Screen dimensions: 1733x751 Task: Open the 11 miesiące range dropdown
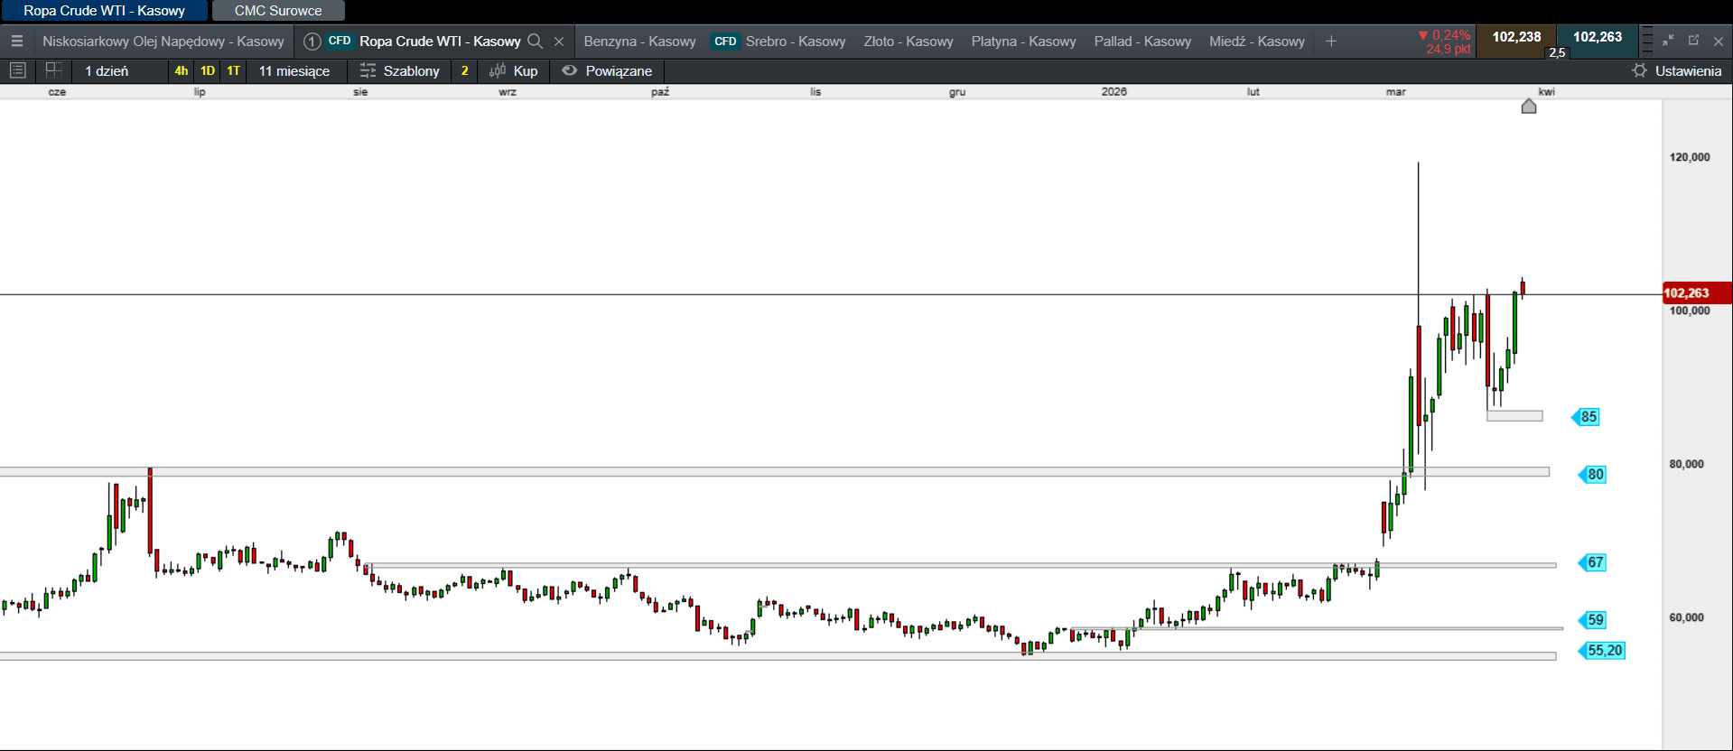pos(294,70)
